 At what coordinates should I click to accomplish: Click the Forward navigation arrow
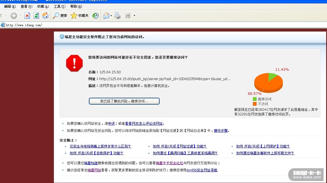pos(14,16)
